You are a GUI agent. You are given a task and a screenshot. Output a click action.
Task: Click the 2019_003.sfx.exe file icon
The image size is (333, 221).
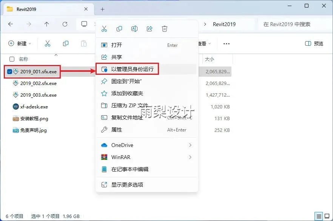tap(16, 95)
